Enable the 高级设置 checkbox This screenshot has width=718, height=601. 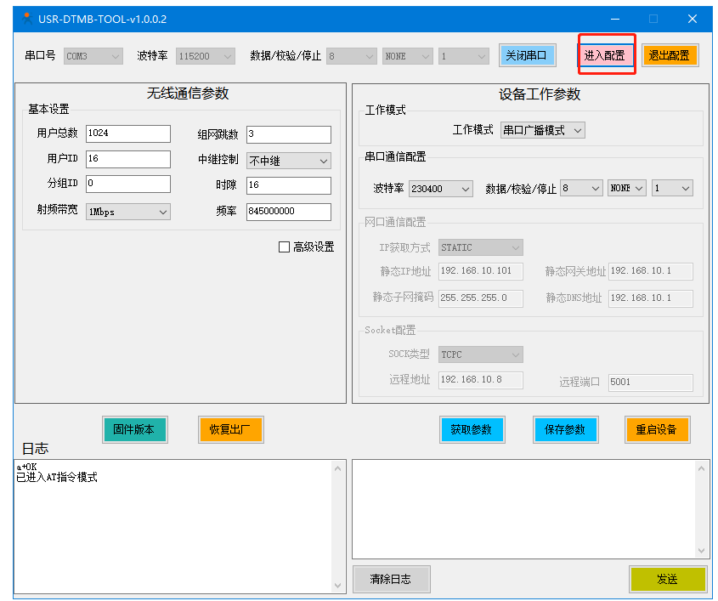284,247
